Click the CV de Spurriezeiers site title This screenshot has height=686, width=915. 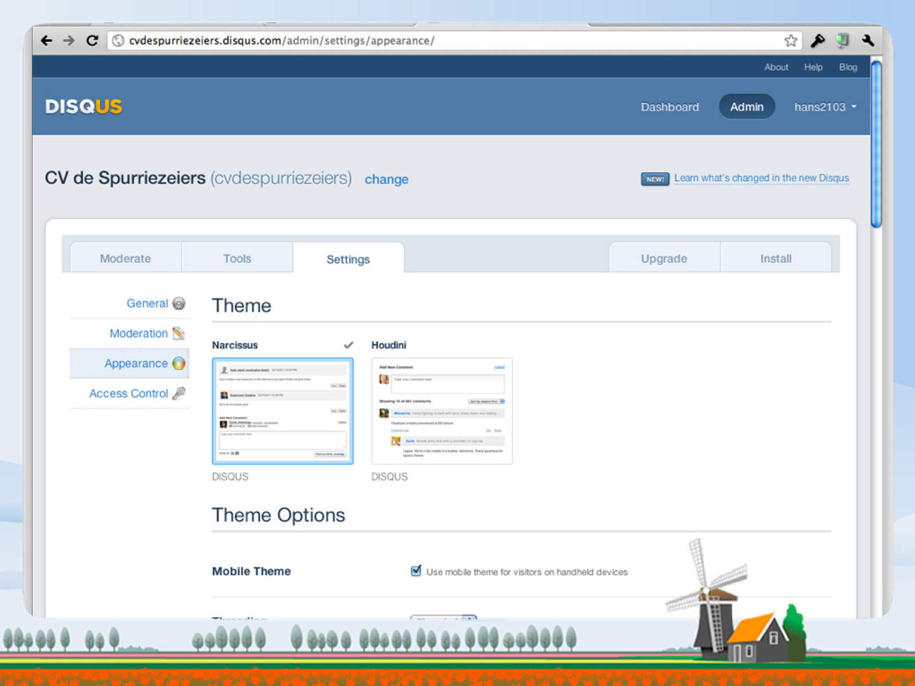pyautogui.click(x=125, y=178)
